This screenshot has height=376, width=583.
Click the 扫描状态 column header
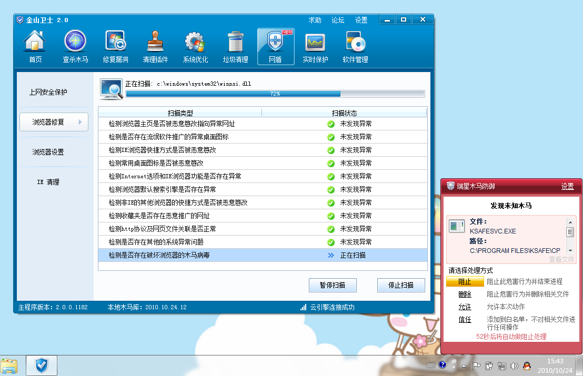click(344, 113)
